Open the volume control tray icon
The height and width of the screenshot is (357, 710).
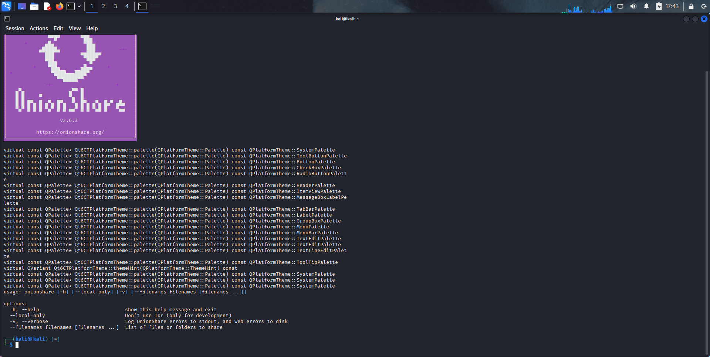click(633, 6)
